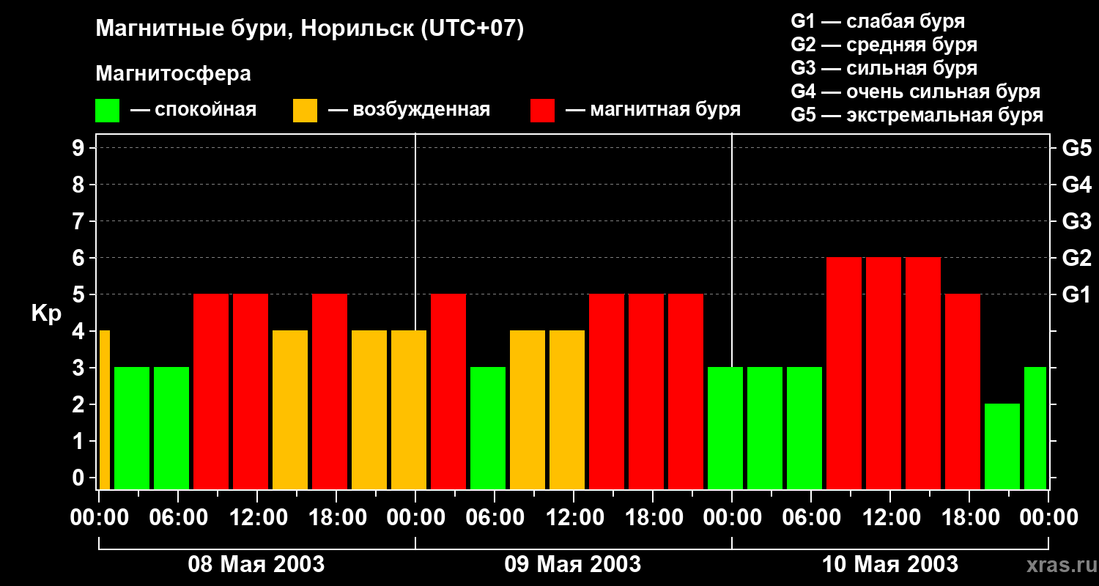1099x586 pixels.
Task: Click the red Kp 6 bar above 12:00 on 10 May
Action: 884,373
